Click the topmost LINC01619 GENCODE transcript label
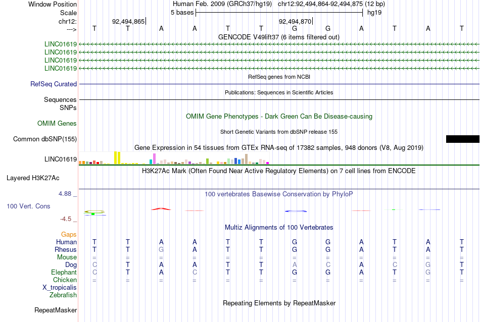Viewport: 480px width, 322px height. (61, 44)
